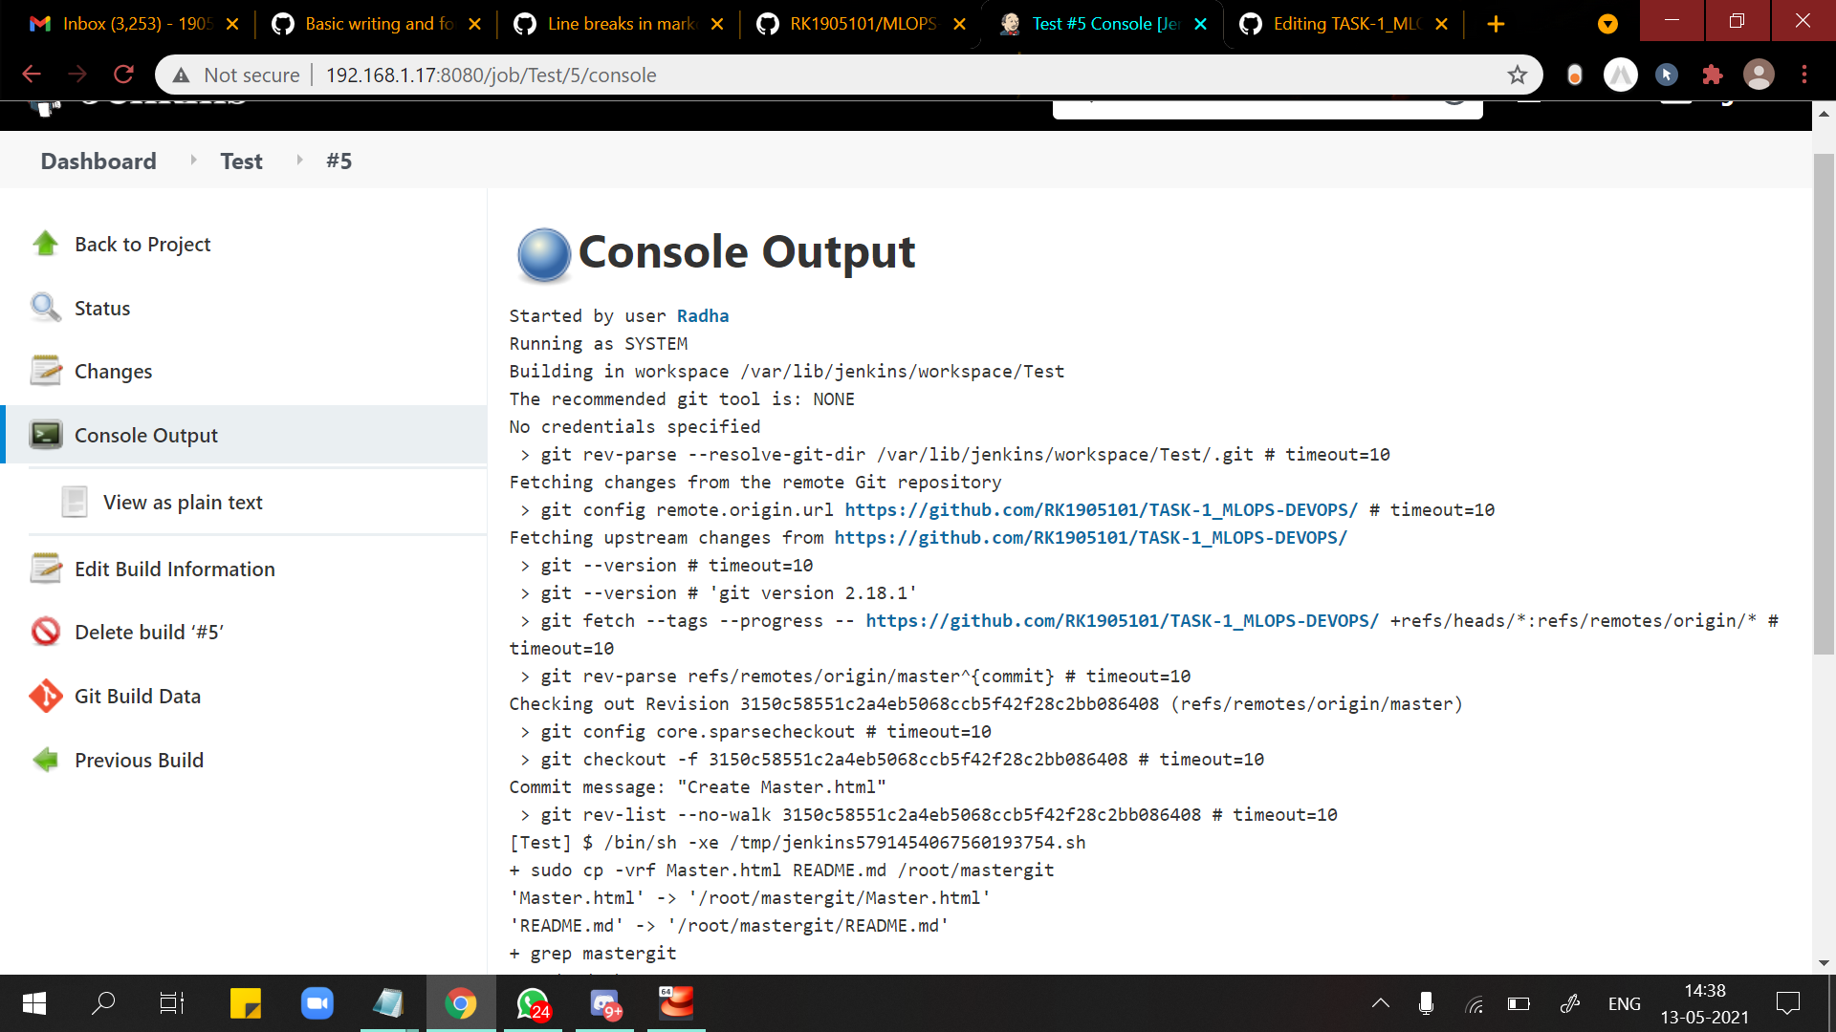
Task: Open Zoom from the taskbar
Action: tap(317, 1003)
